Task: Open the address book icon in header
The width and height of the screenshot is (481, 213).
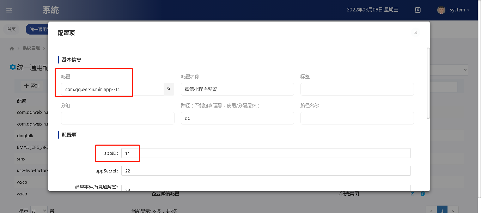Action: tap(418, 10)
